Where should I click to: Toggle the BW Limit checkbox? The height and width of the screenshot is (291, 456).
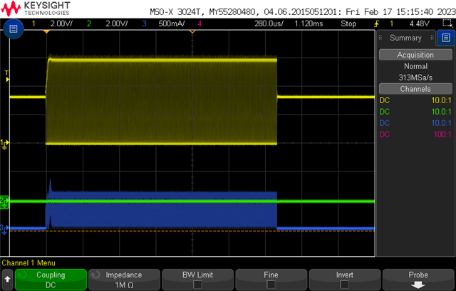click(x=197, y=285)
